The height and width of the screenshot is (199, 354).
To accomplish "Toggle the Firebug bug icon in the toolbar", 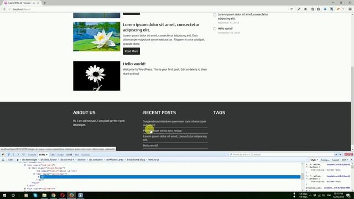I will pyautogui.click(x=338, y=9).
